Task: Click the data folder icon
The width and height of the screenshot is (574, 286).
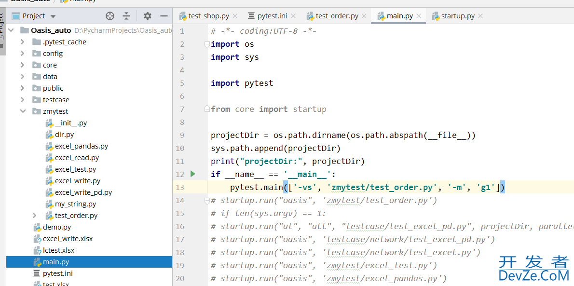Action: point(37,77)
